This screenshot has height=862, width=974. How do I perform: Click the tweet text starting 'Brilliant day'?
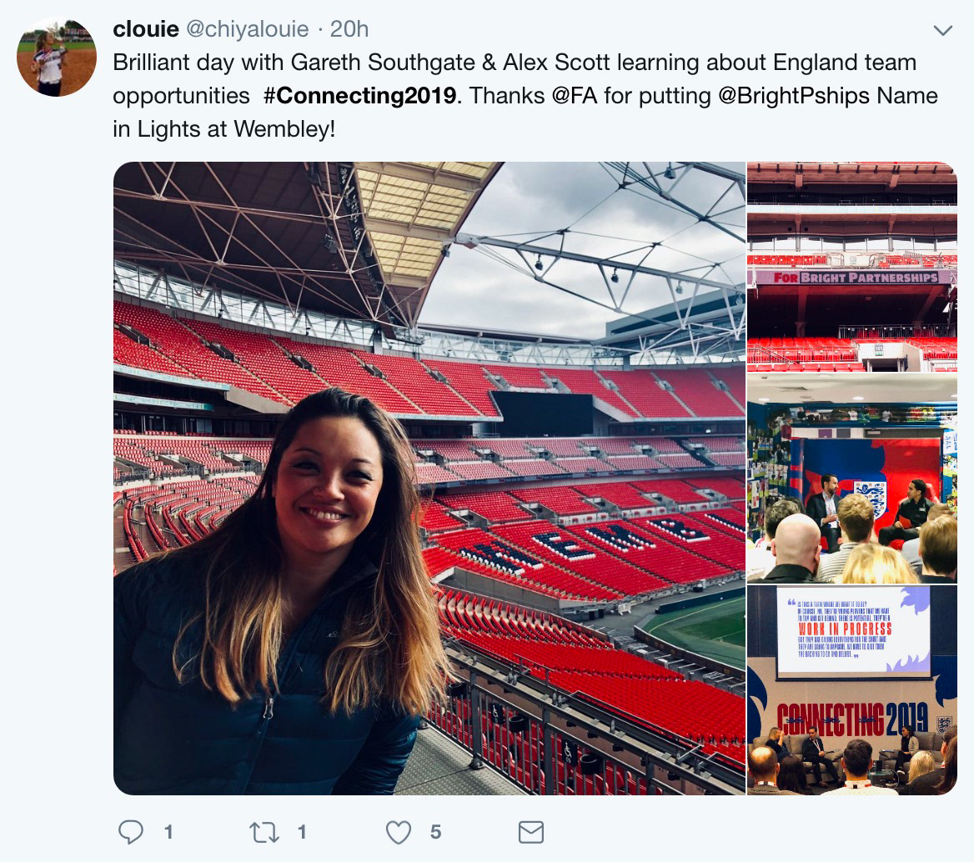click(x=514, y=63)
